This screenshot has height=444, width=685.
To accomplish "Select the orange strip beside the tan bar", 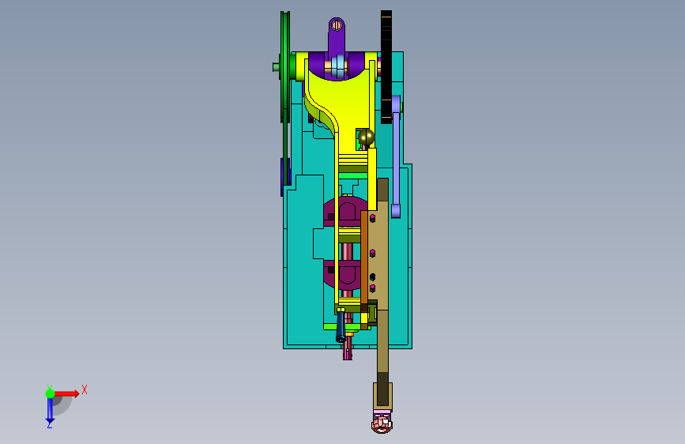I will (x=364, y=258).
